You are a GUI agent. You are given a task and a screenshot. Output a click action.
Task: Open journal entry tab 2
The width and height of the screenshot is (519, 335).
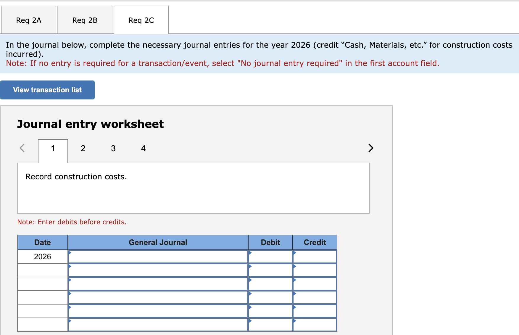click(x=83, y=148)
